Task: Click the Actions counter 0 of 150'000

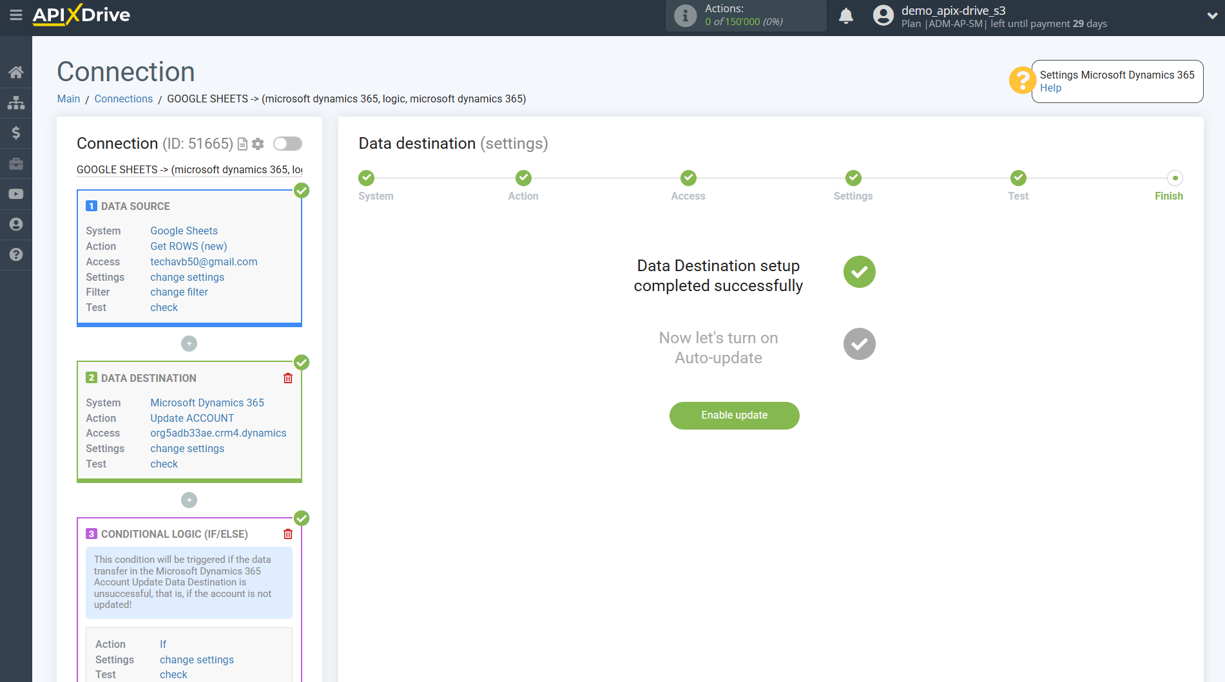Action: click(744, 22)
